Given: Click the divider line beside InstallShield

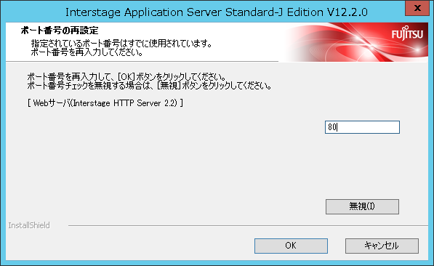Looking at the screenshot, I should click(x=248, y=226).
